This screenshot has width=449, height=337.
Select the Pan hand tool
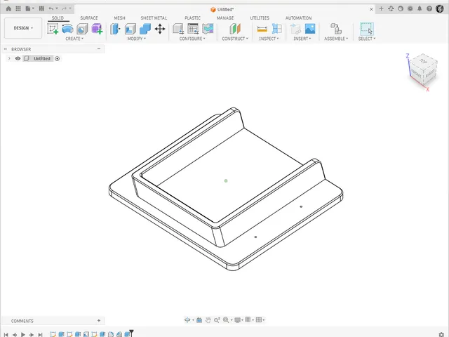208,320
